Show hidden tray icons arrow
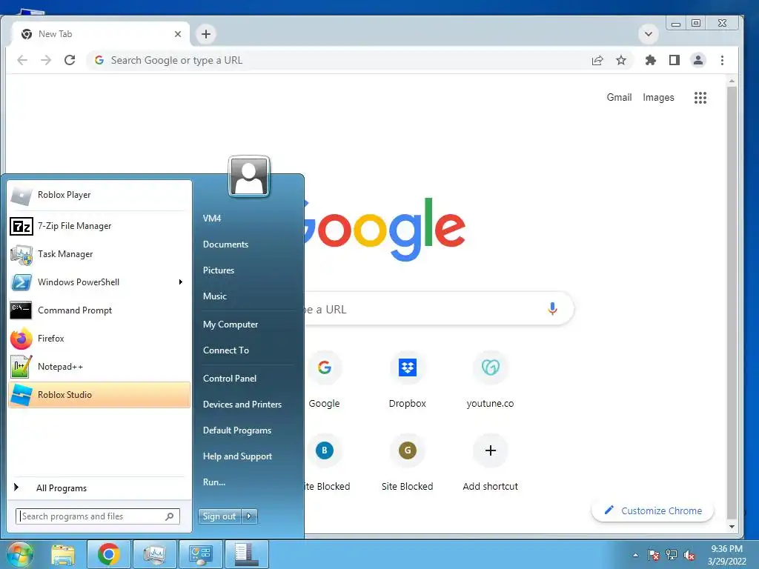This screenshot has height=569, width=759. coord(635,555)
